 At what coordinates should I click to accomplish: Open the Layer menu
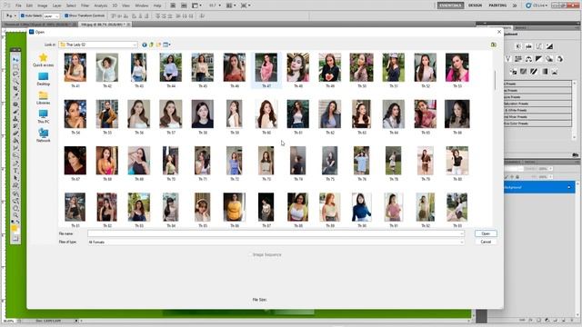(56, 6)
